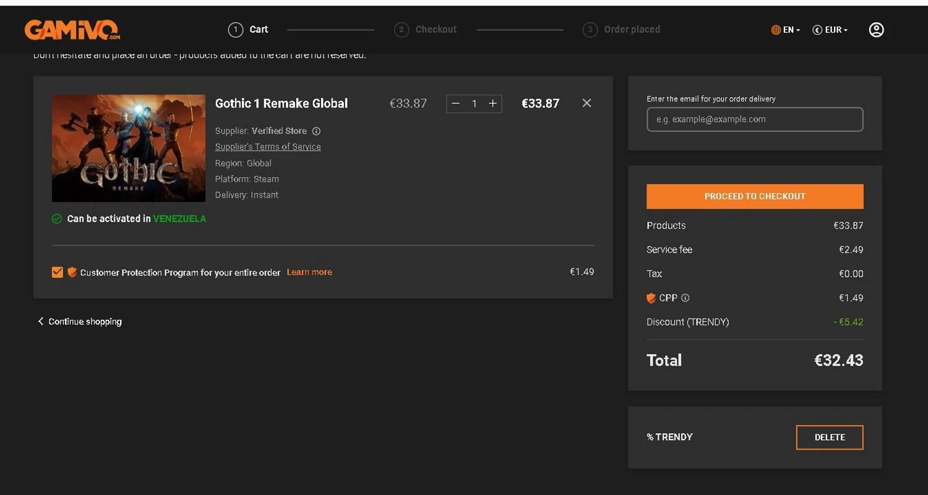Click the shield icon beside Customer Protection
The width and height of the screenshot is (928, 495).
point(72,272)
